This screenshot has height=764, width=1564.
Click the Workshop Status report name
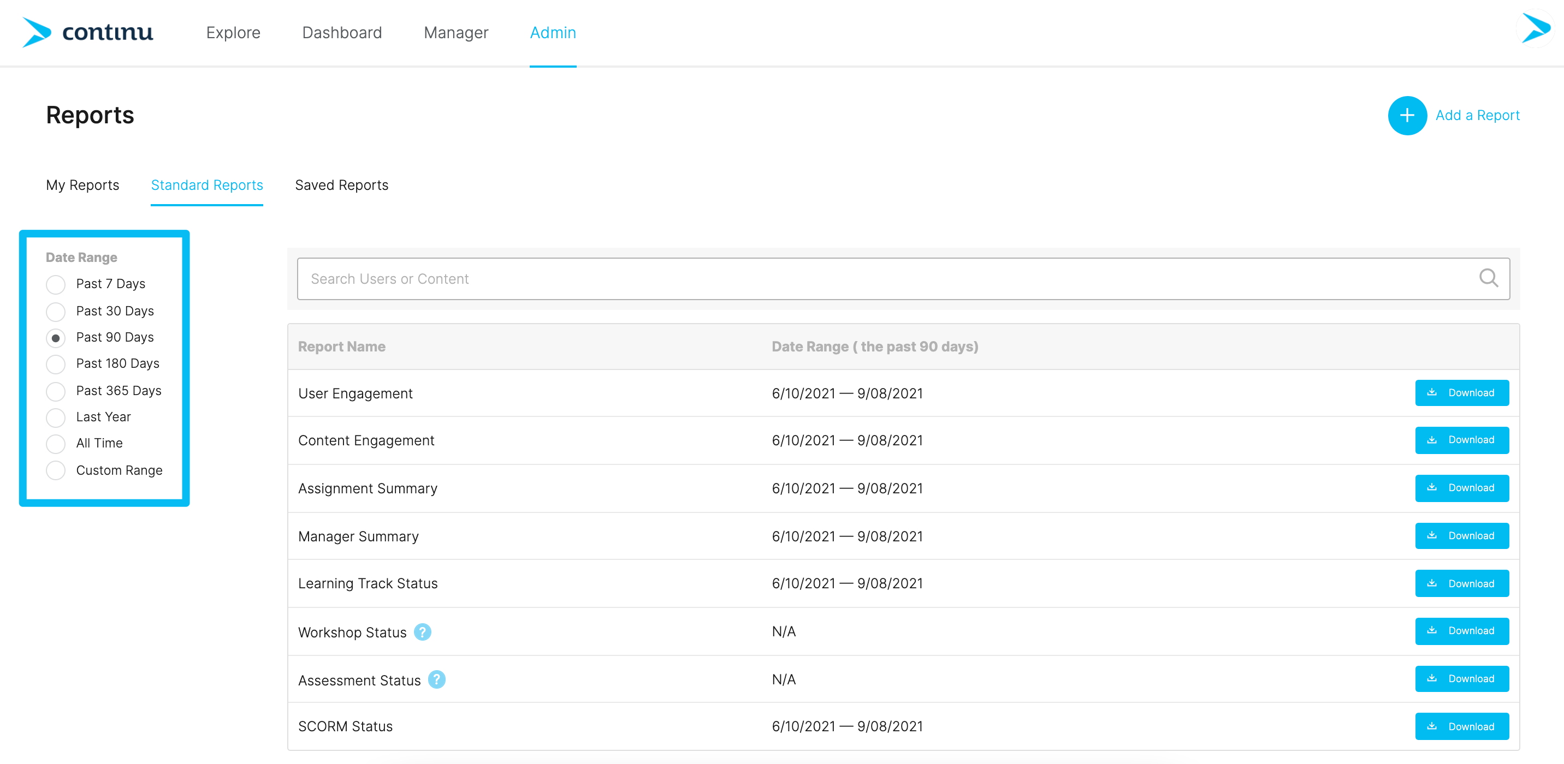tap(352, 632)
